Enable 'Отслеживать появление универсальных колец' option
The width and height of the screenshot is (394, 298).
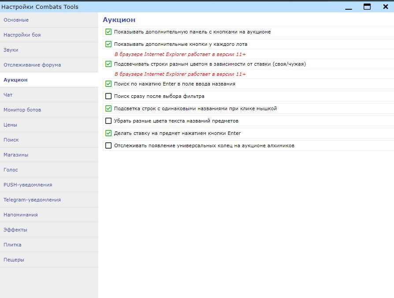(108, 145)
